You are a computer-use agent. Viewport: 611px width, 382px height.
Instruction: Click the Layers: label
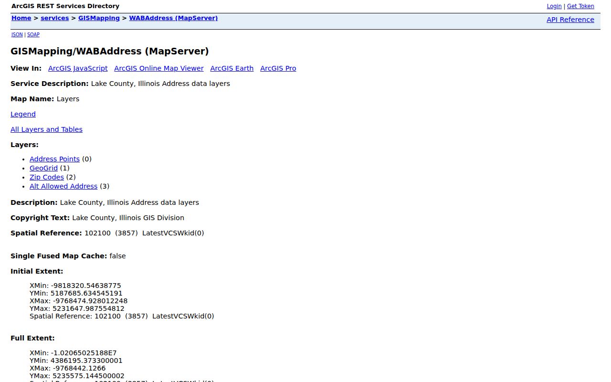point(24,145)
